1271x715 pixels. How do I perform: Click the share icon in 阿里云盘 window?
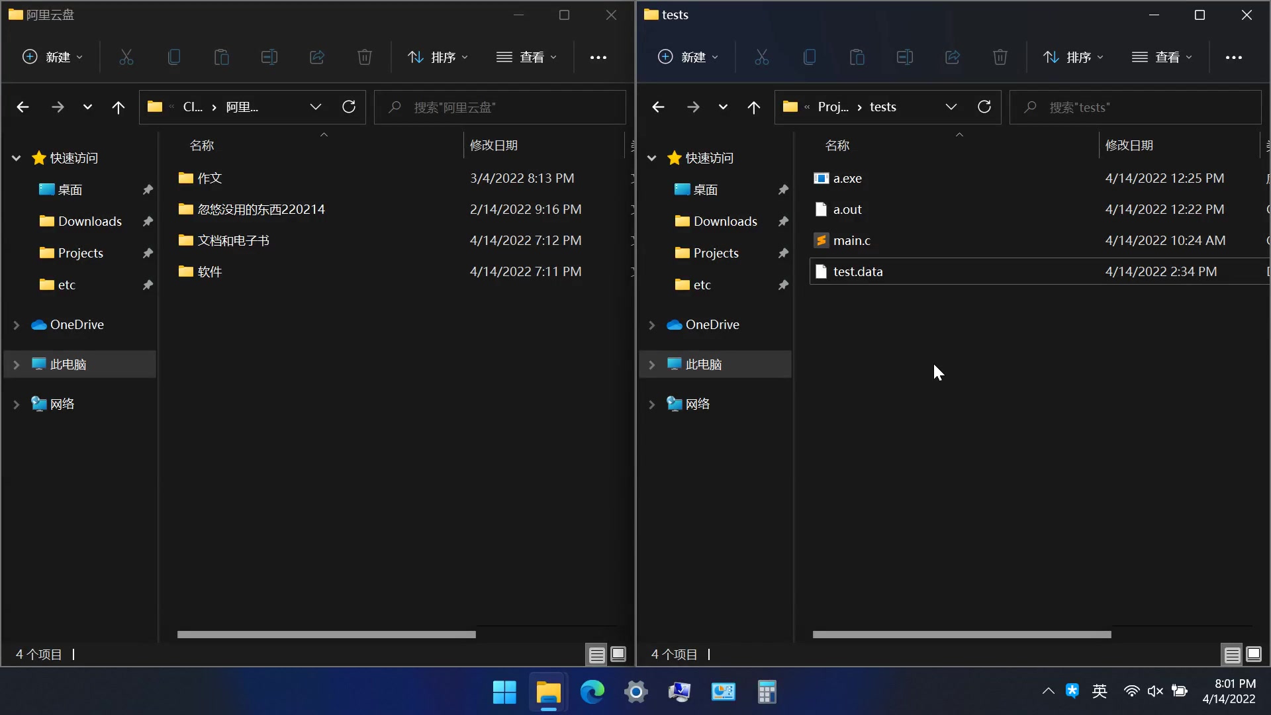(x=317, y=57)
